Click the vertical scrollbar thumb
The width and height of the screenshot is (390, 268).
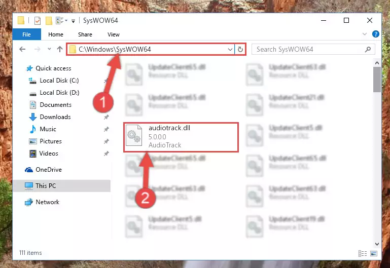[x=377, y=80]
